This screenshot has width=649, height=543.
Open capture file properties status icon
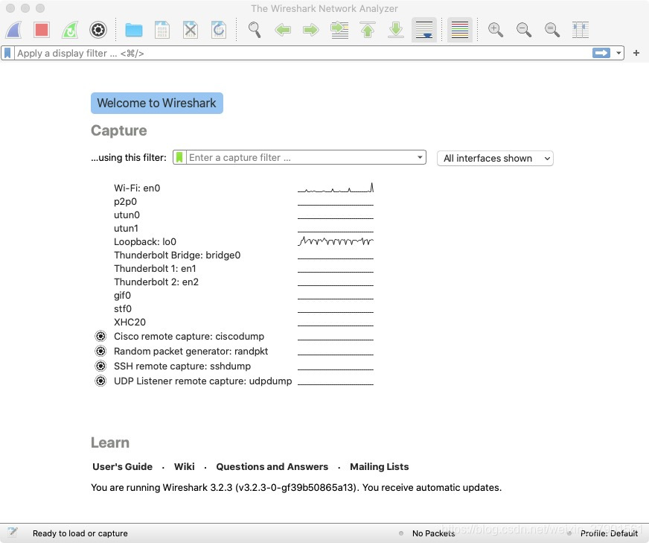click(12, 533)
